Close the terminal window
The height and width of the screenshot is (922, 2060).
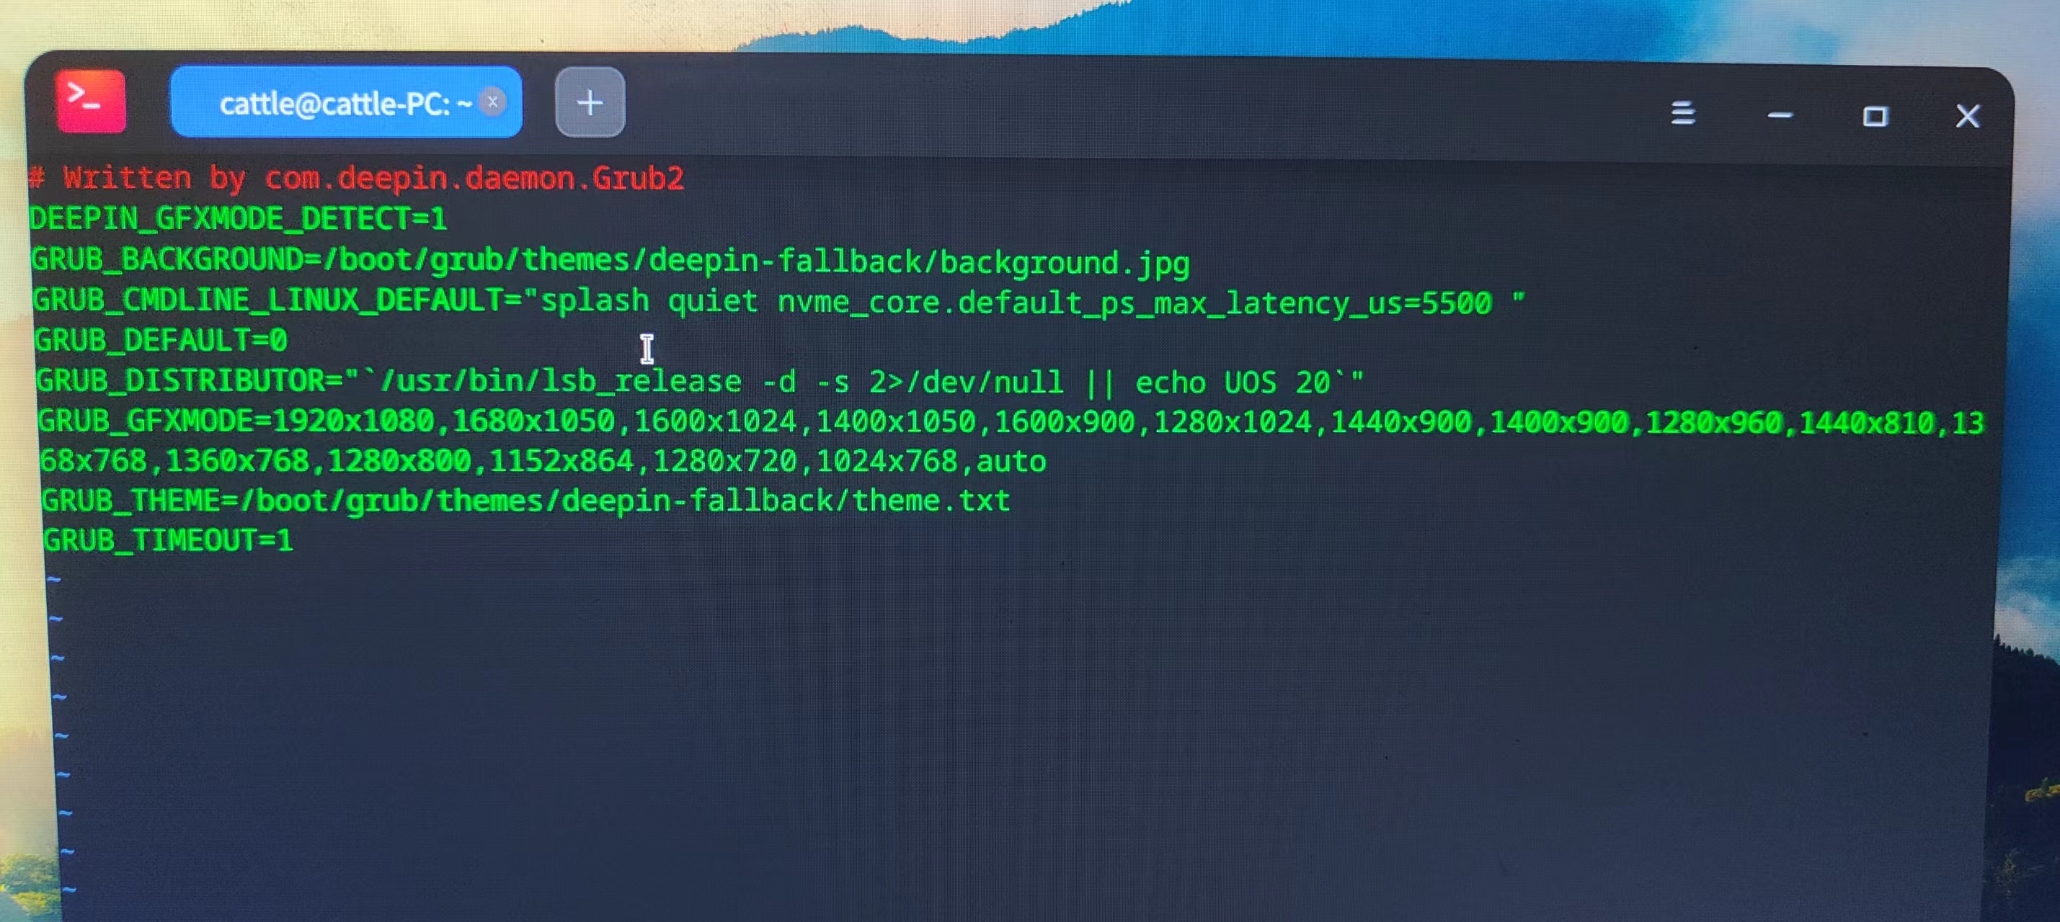pyautogui.click(x=1967, y=117)
